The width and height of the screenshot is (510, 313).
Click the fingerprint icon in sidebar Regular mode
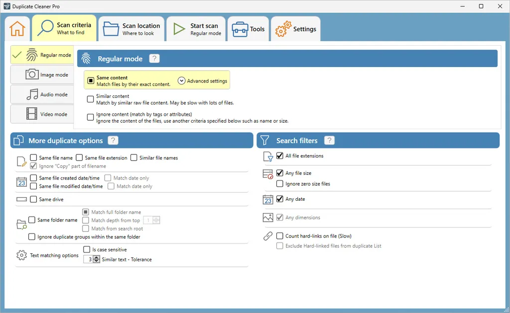pyautogui.click(x=31, y=55)
